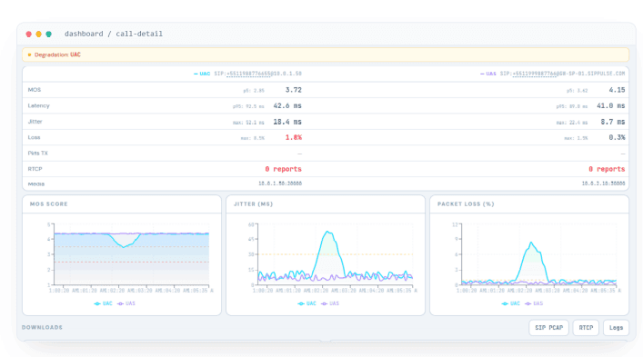Select the UAS MOS value 4.15
Screen dimensions: 643x357
(617, 90)
